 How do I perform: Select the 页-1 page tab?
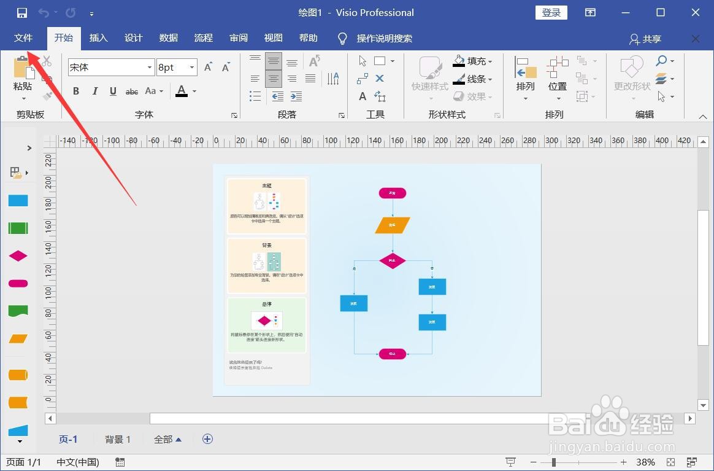pos(68,439)
